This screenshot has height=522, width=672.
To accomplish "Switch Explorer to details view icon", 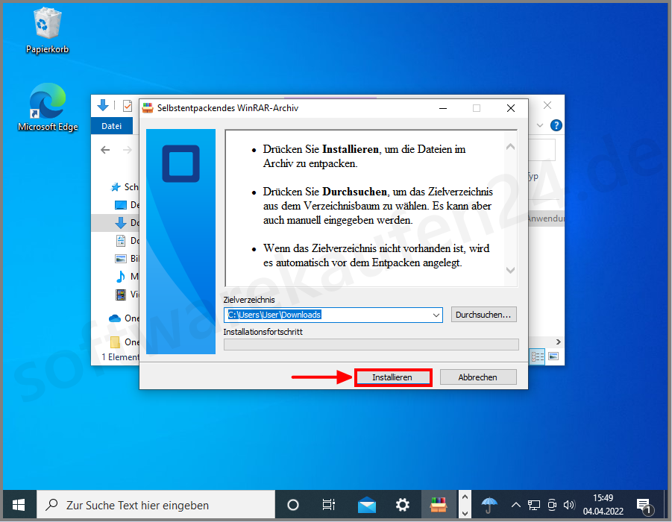I will (x=538, y=356).
